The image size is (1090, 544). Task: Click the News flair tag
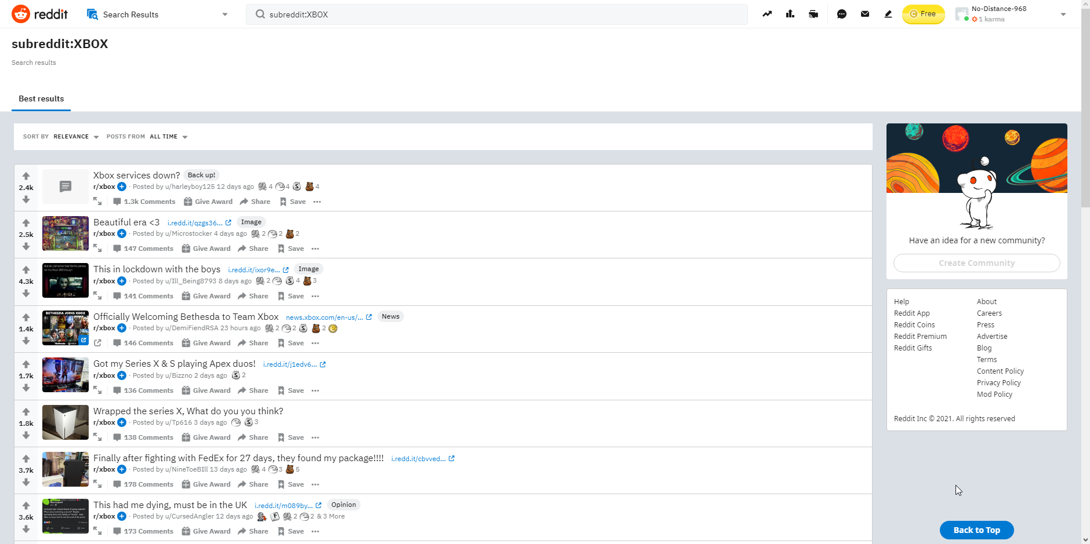(390, 316)
